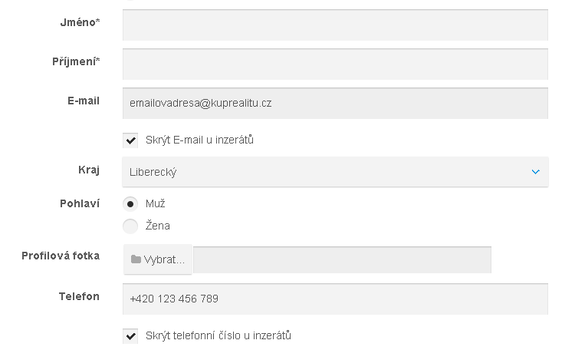
Task: Open the Kraj dropdown showing Liberecký
Action: click(x=334, y=172)
